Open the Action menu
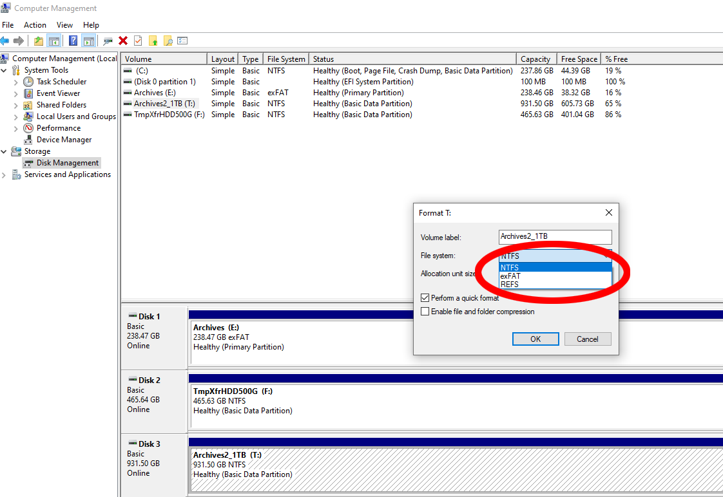723x497 pixels. (x=35, y=25)
